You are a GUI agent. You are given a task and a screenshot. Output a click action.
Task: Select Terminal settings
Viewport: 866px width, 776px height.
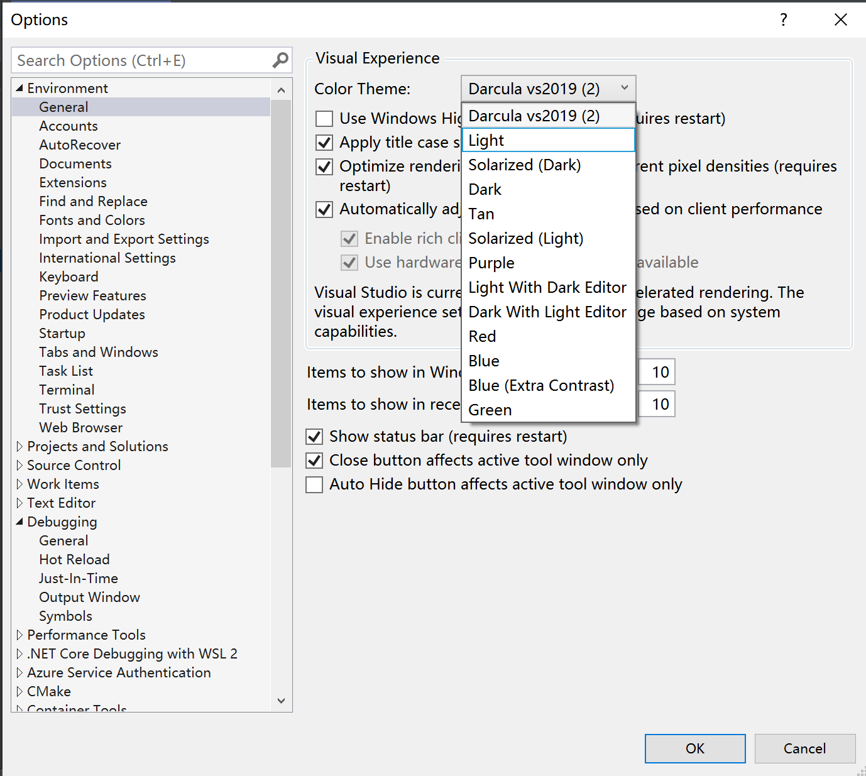point(67,390)
